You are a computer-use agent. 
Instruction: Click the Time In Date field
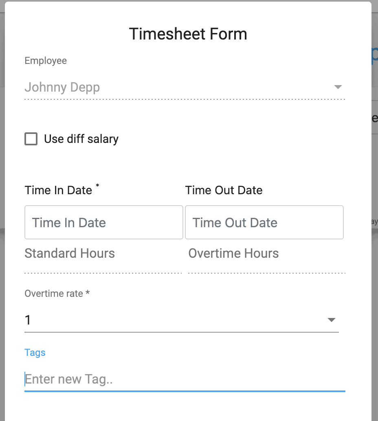click(103, 222)
